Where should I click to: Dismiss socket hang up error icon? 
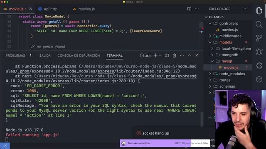click(x=138, y=133)
